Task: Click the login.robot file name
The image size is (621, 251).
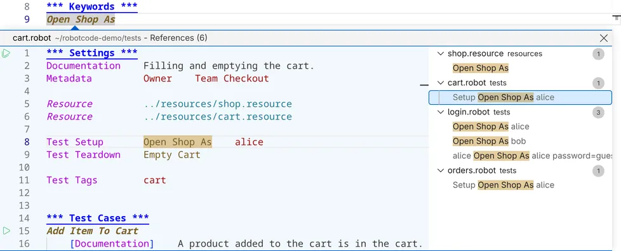Action: [x=469, y=112]
